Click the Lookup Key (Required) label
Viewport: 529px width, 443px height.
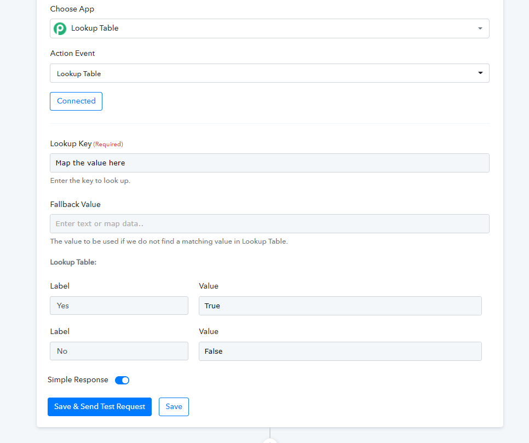pyautogui.click(x=87, y=143)
